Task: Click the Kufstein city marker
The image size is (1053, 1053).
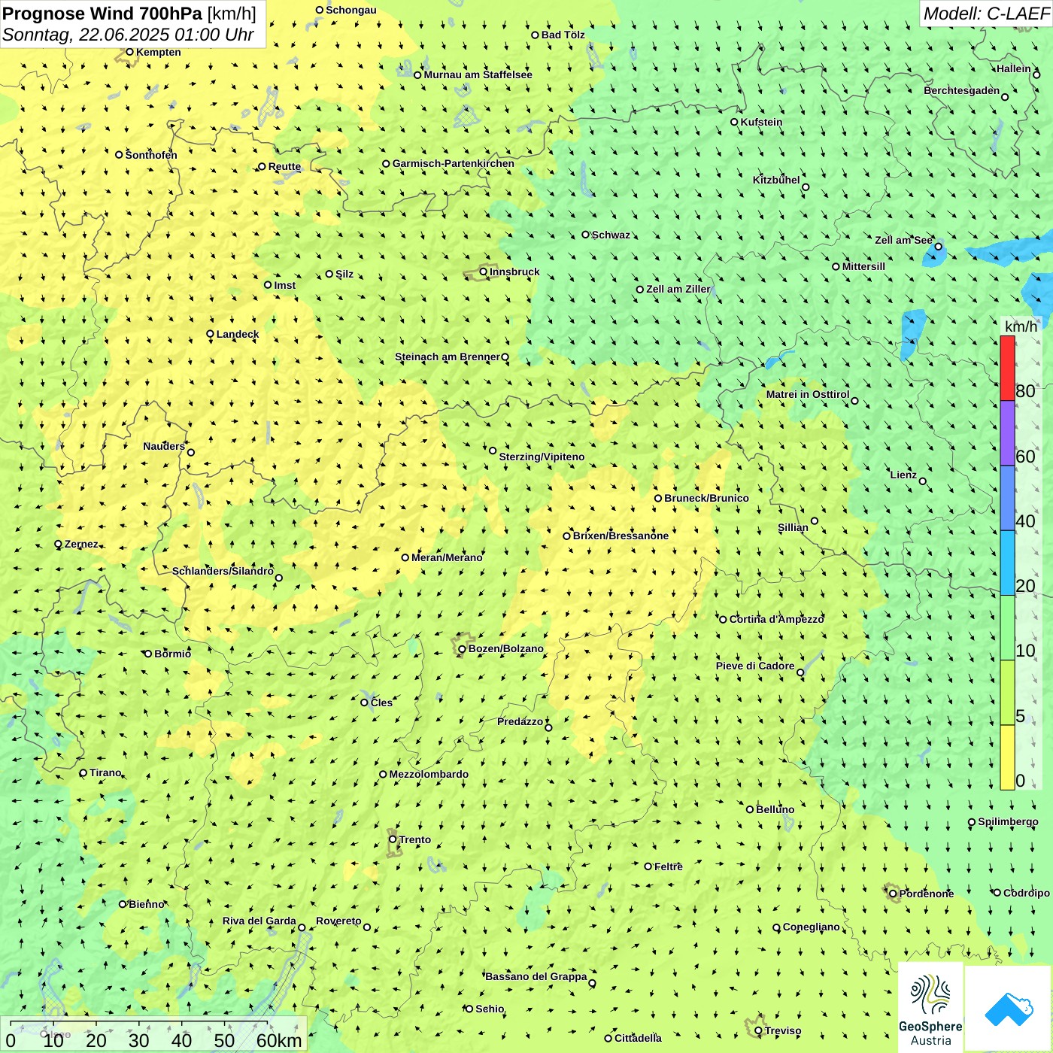Action: 734,122
